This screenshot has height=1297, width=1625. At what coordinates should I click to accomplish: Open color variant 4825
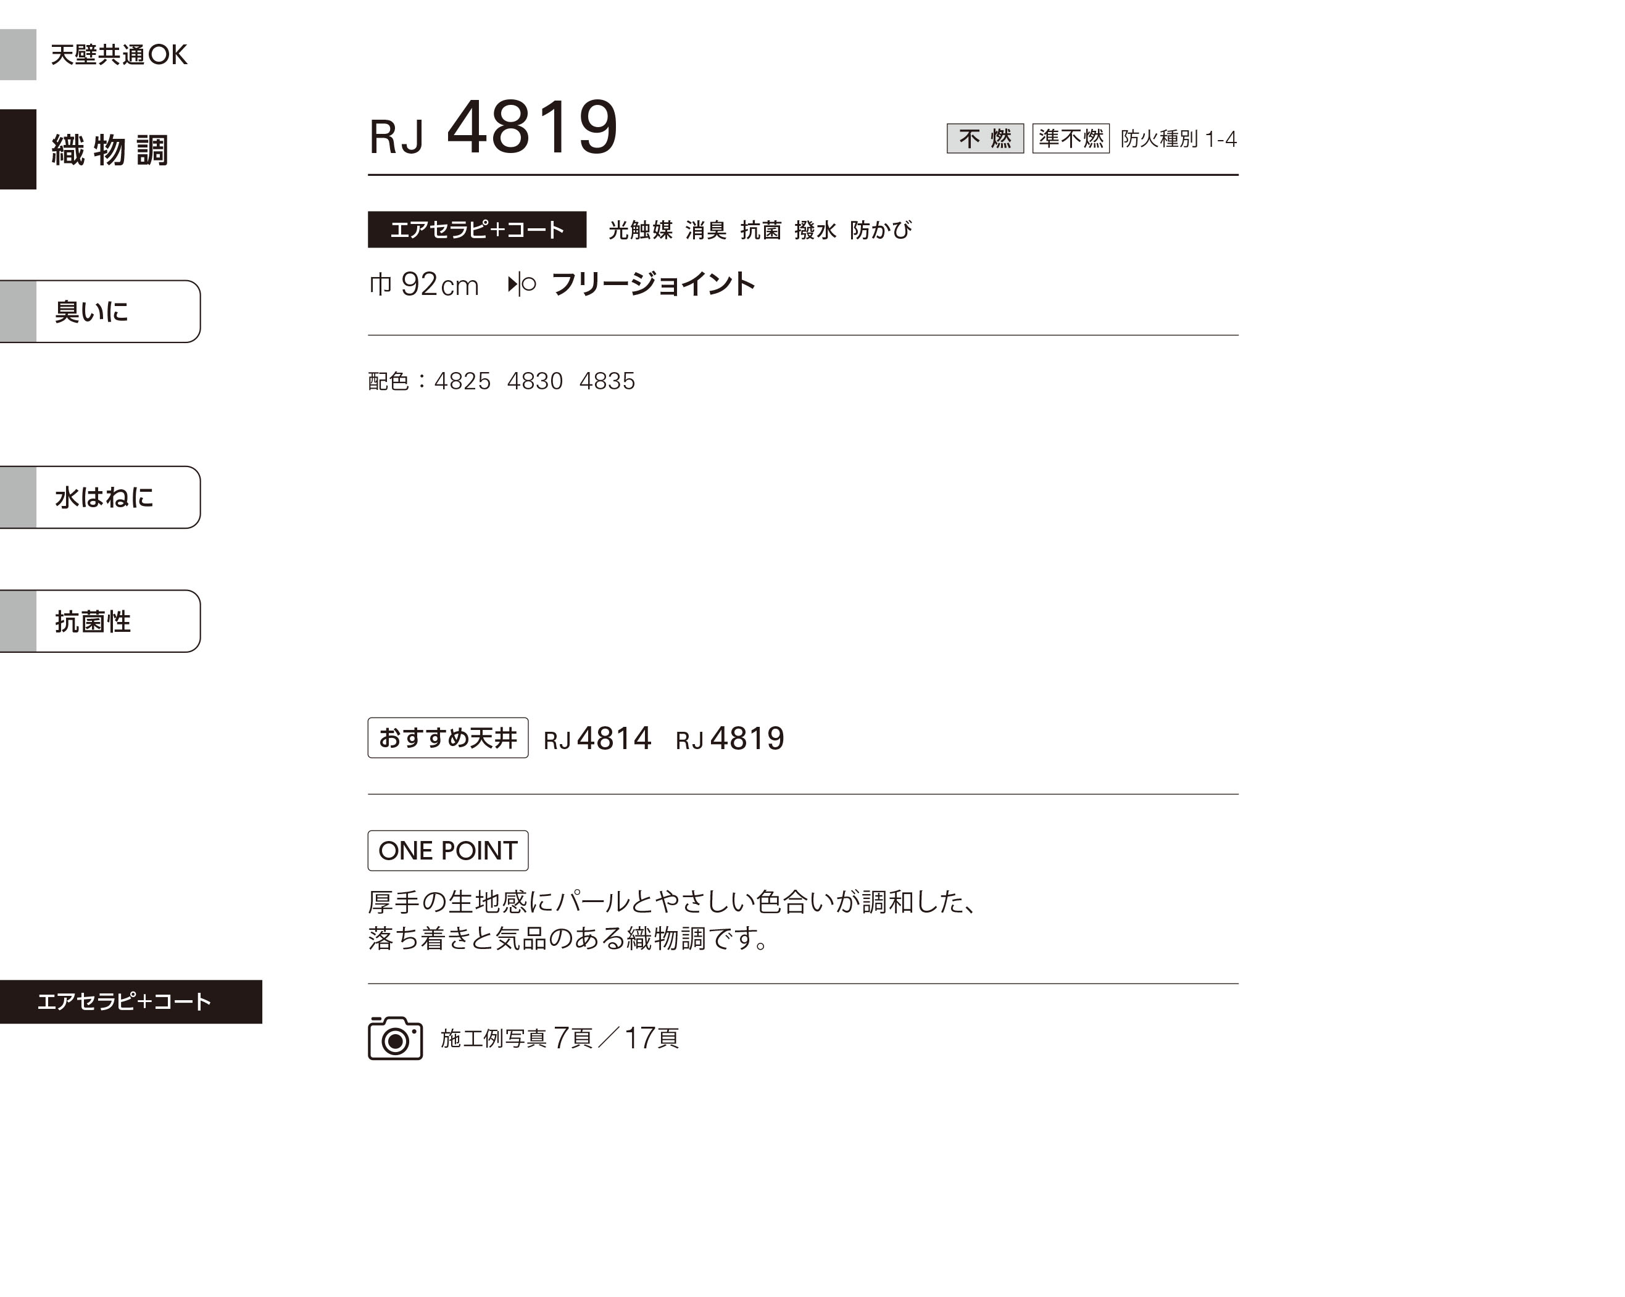[x=462, y=381]
